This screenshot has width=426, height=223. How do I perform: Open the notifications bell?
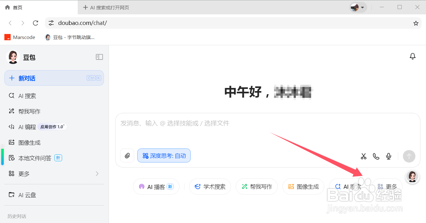point(413,56)
